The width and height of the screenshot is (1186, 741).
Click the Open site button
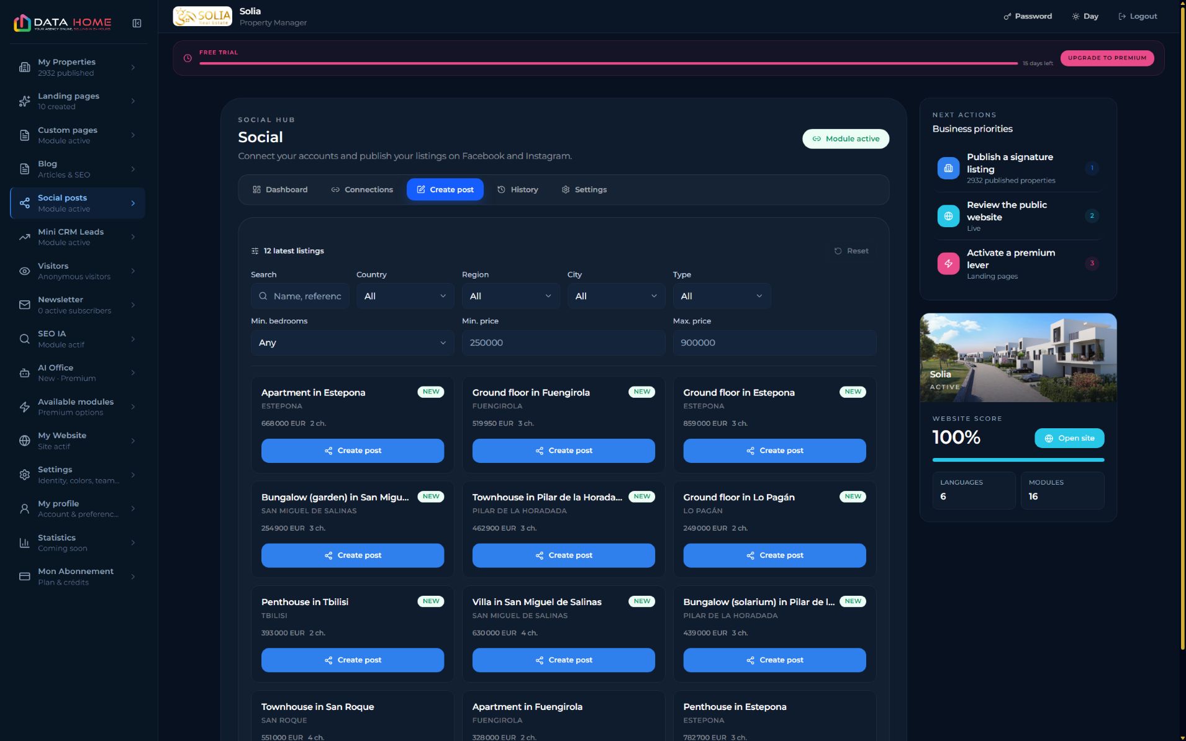pyautogui.click(x=1069, y=438)
